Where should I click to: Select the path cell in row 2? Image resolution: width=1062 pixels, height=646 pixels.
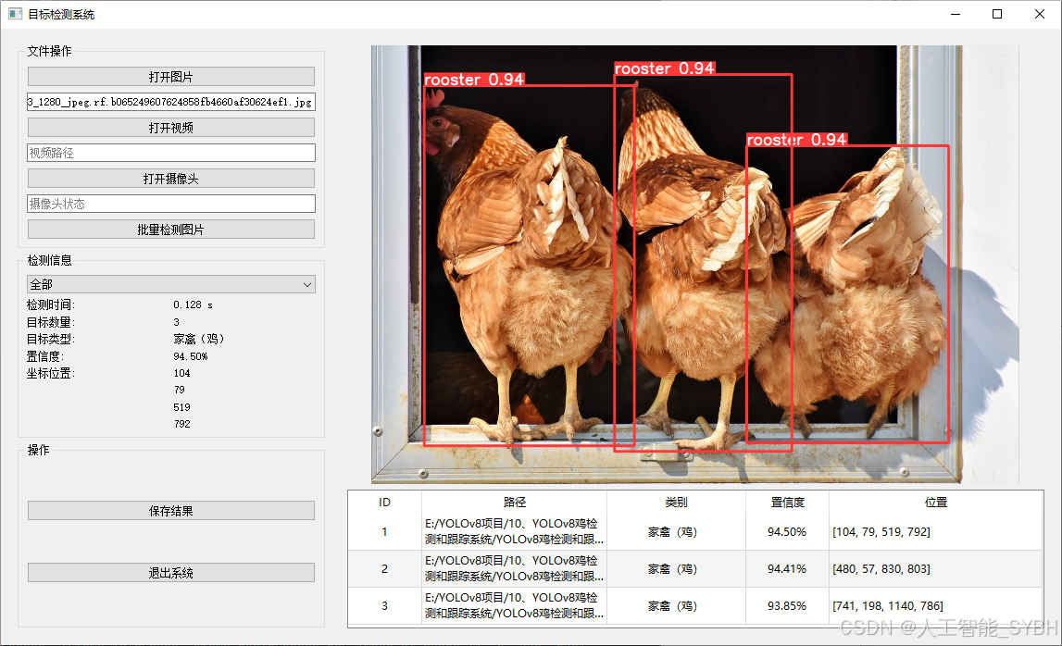514,569
